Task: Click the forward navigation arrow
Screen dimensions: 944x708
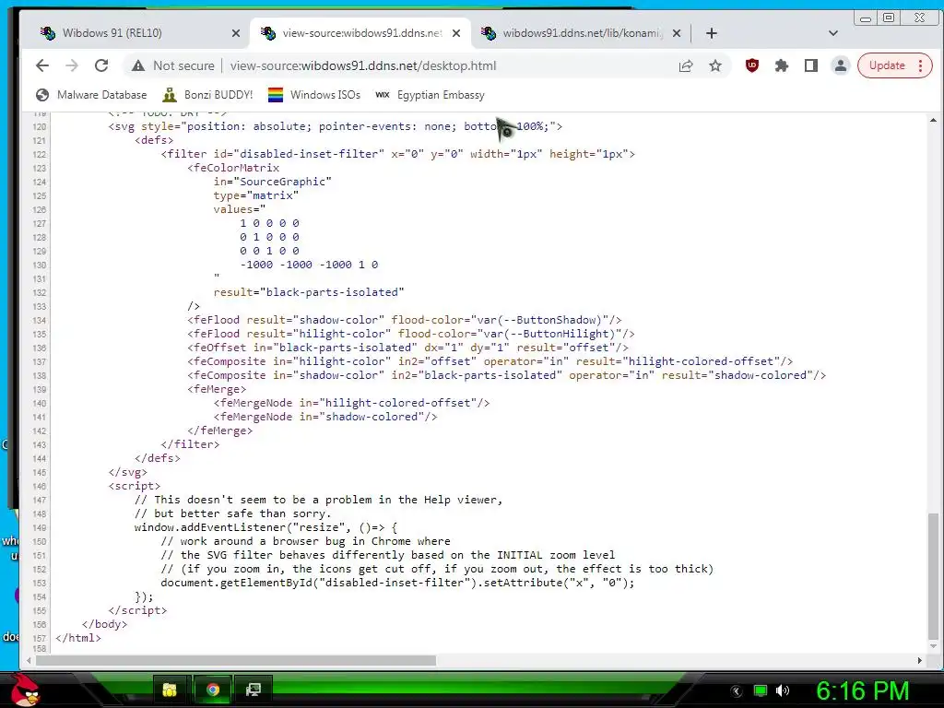Action: [72, 65]
